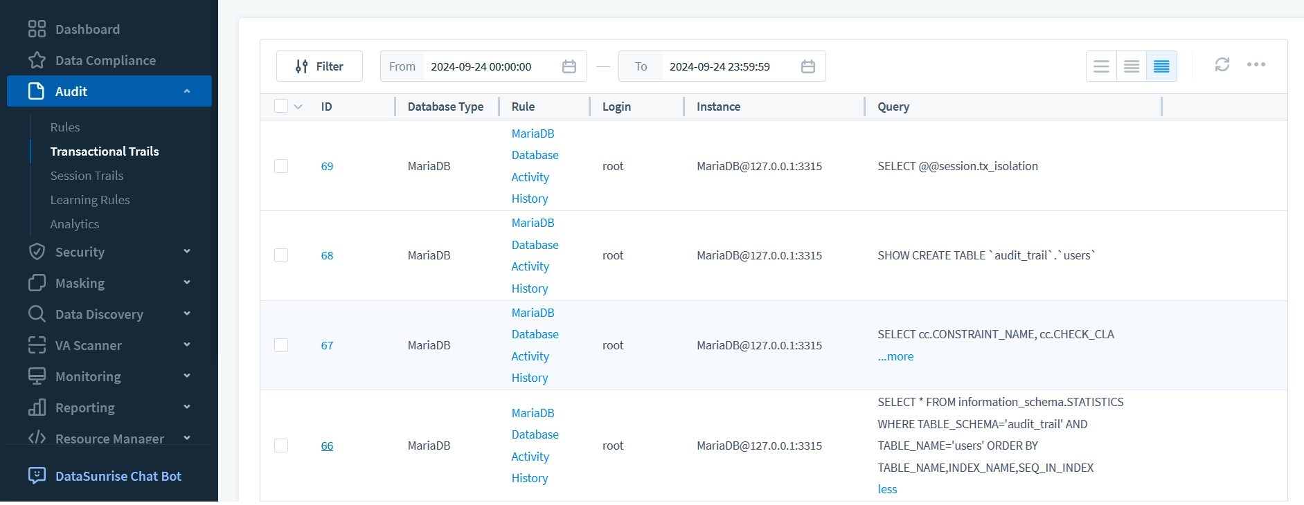Click the Masking icon in sidebar

point(37,283)
